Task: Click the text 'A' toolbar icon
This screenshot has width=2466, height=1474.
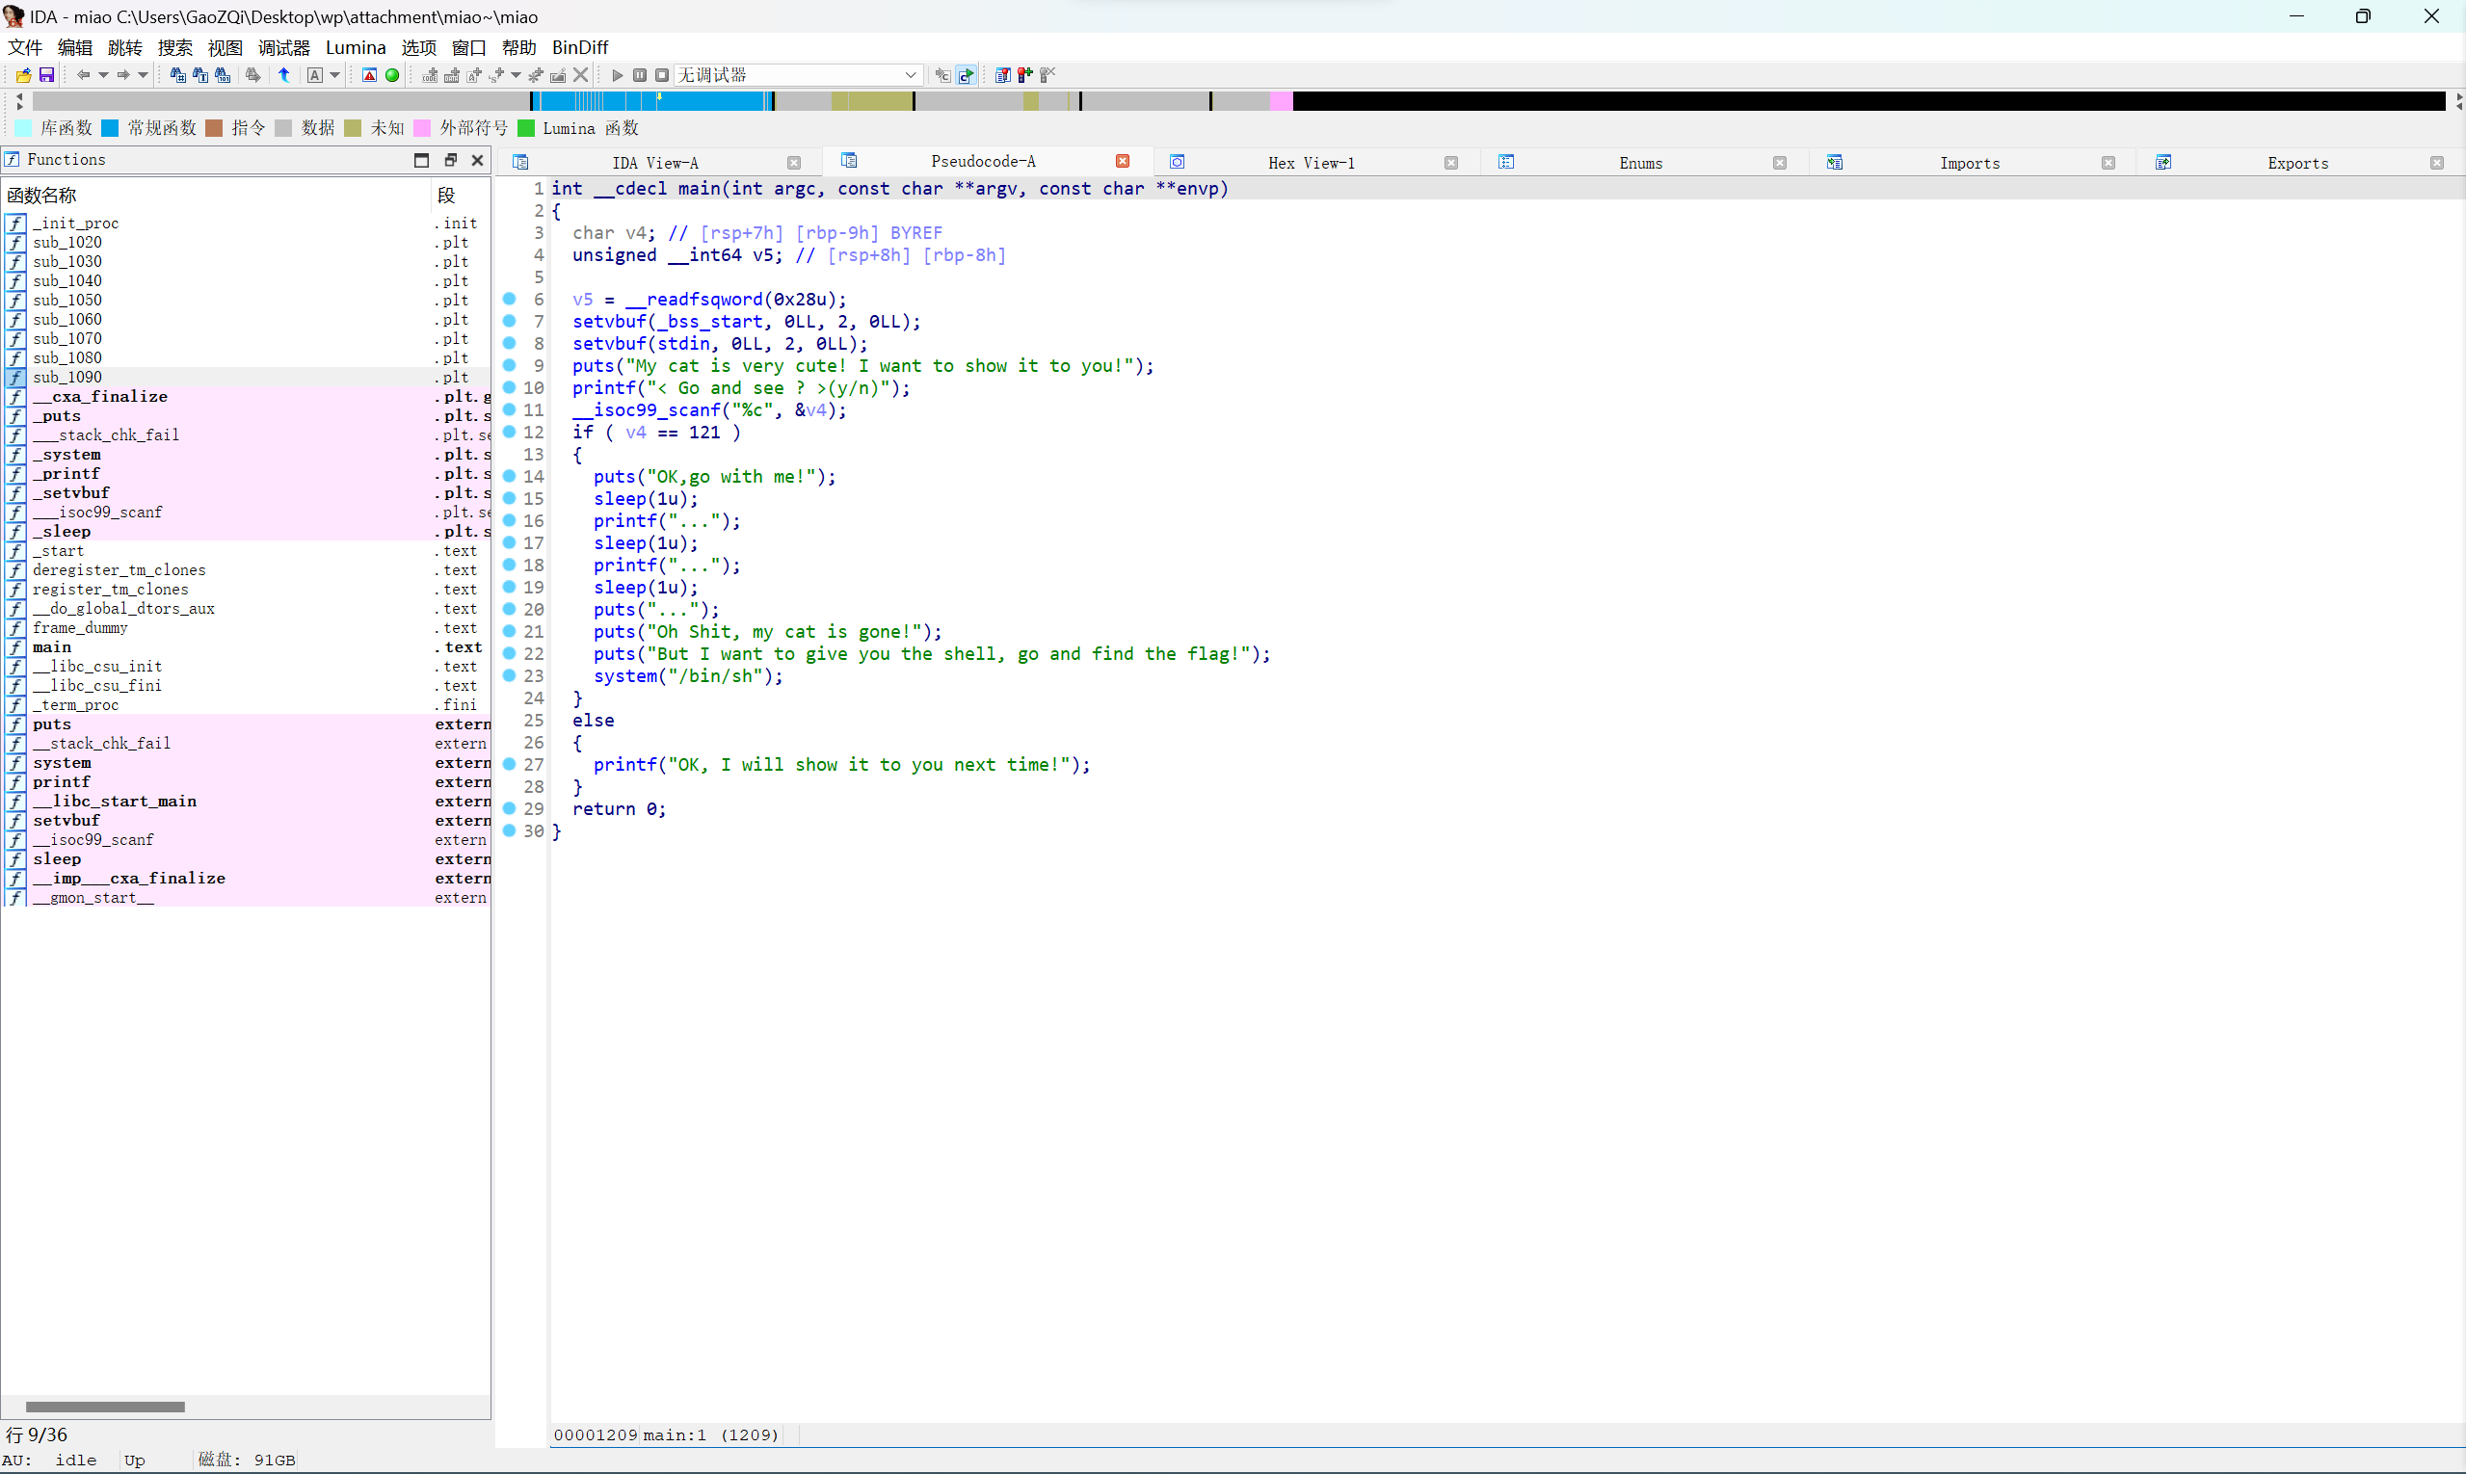Action: [x=315, y=75]
